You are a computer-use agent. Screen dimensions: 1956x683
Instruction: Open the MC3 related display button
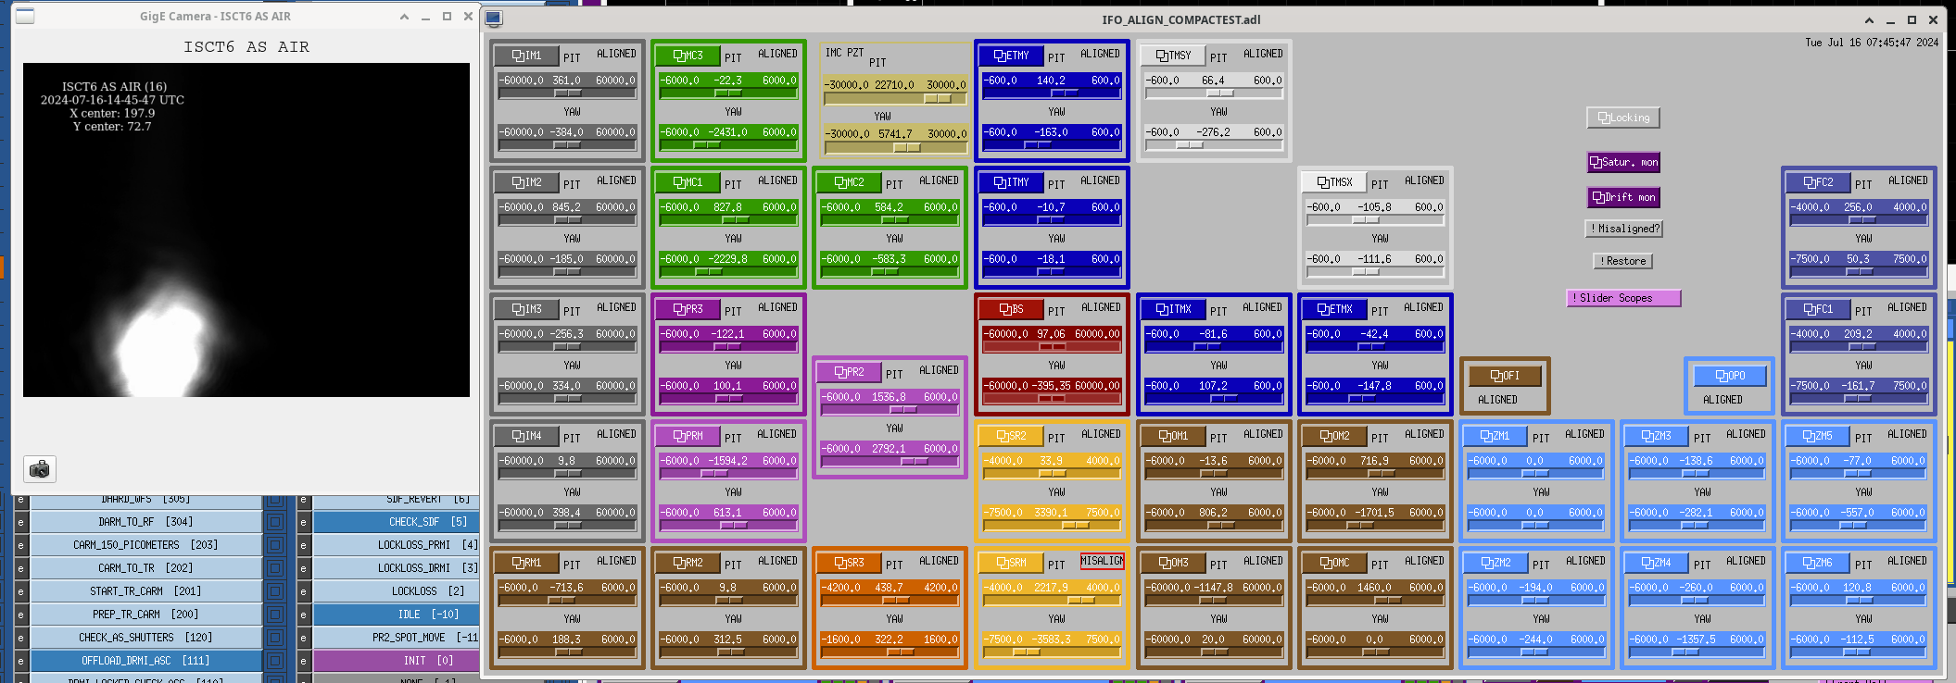coord(688,56)
